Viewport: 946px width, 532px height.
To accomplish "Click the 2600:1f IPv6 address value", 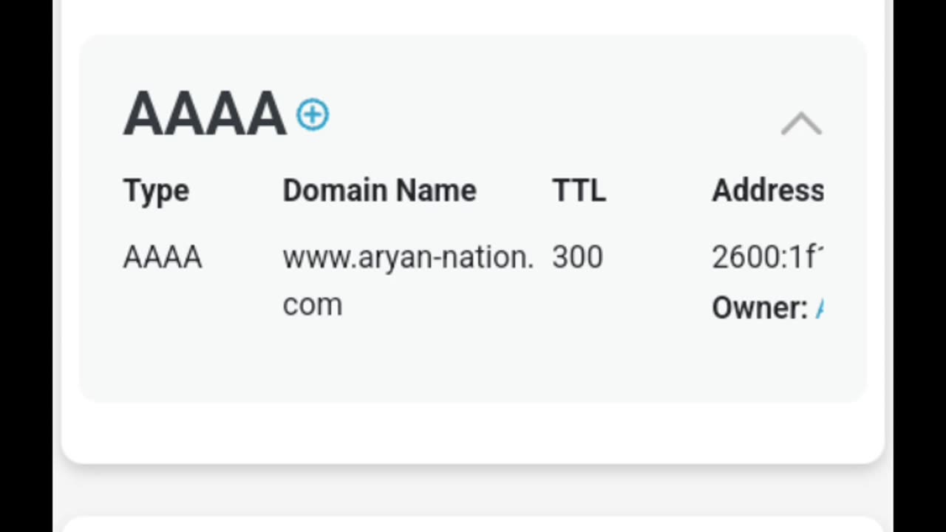I will pyautogui.click(x=766, y=257).
